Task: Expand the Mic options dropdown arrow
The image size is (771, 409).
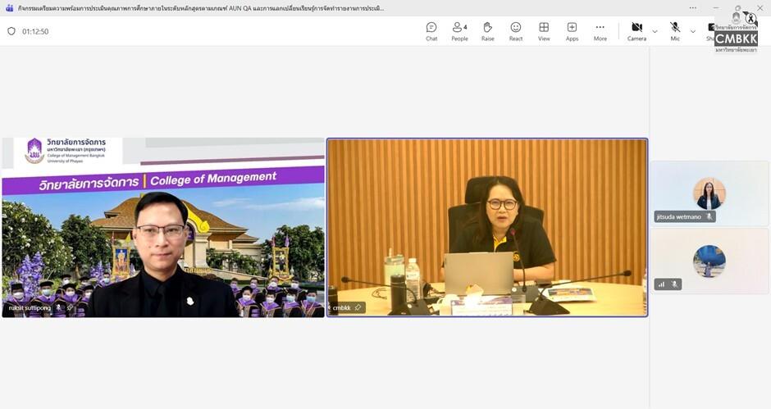Action: pos(693,31)
